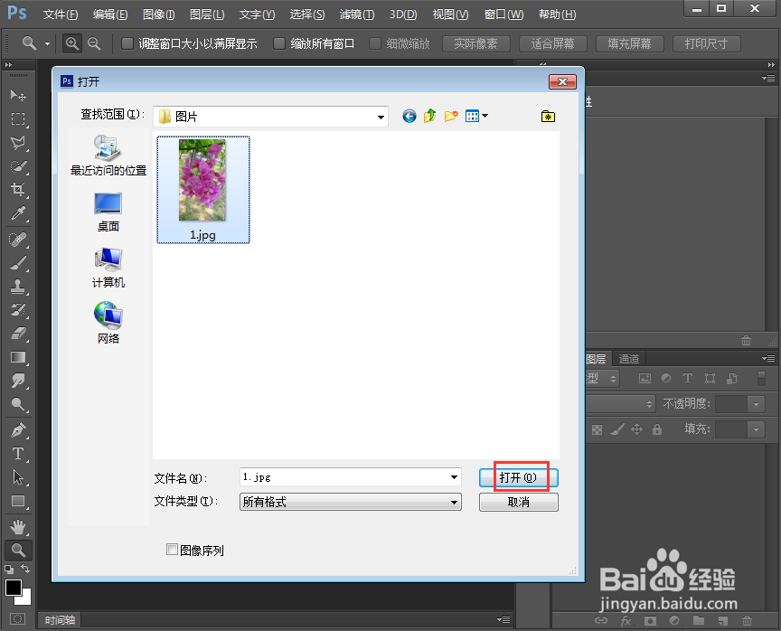
Task: Expand the 文件名 filename dropdown
Action: pos(455,476)
